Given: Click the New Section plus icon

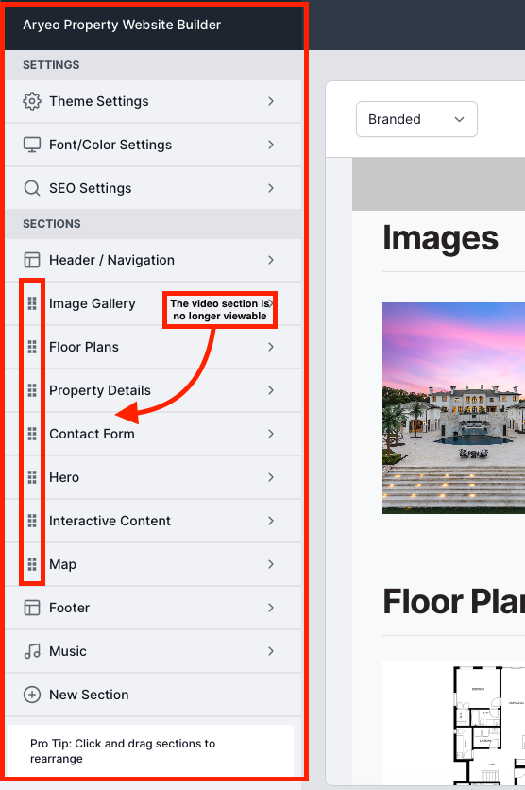Looking at the screenshot, I should click(x=32, y=695).
